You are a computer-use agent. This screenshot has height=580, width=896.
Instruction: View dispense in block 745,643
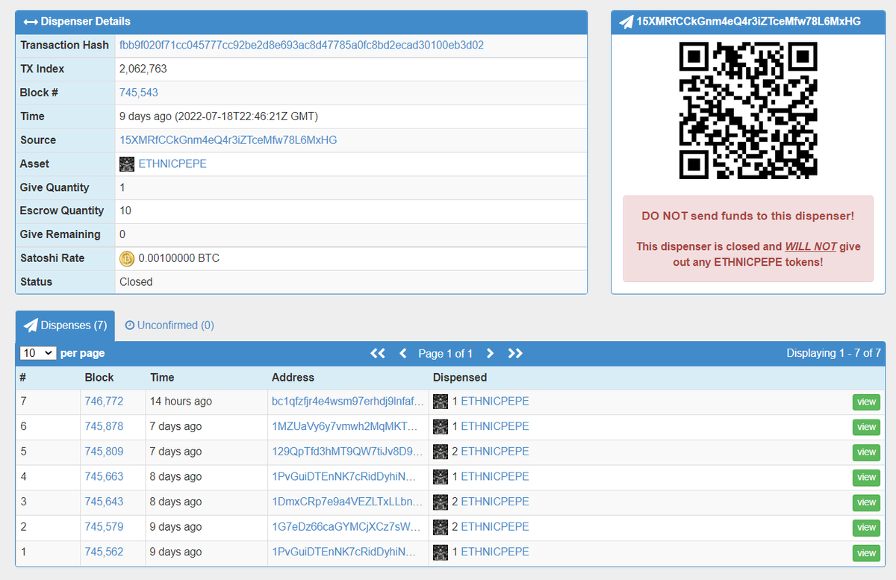(x=866, y=502)
